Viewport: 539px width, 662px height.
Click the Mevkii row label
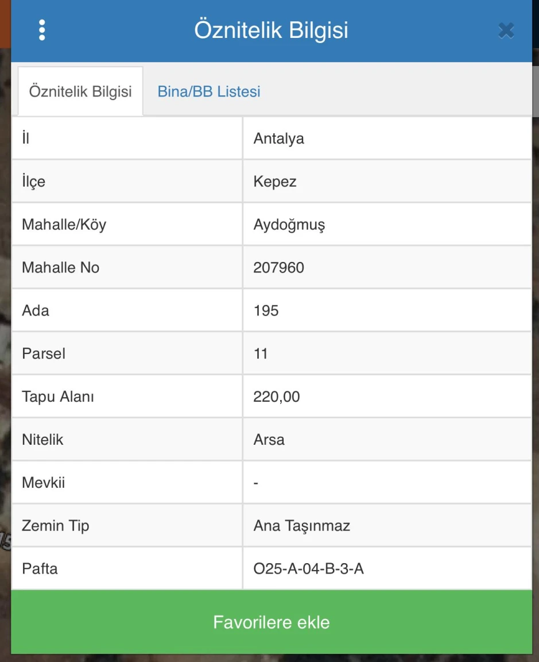click(x=44, y=483)
